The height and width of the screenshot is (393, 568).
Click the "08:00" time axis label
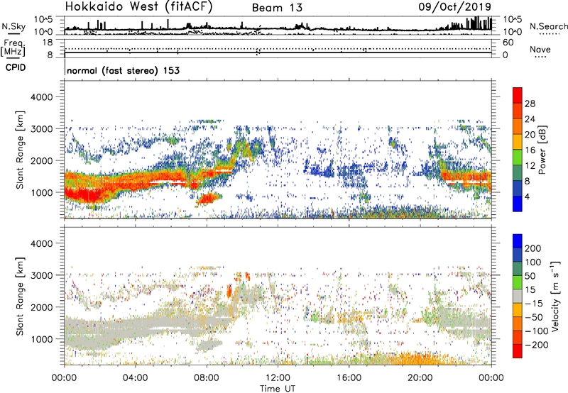[207, 378]
